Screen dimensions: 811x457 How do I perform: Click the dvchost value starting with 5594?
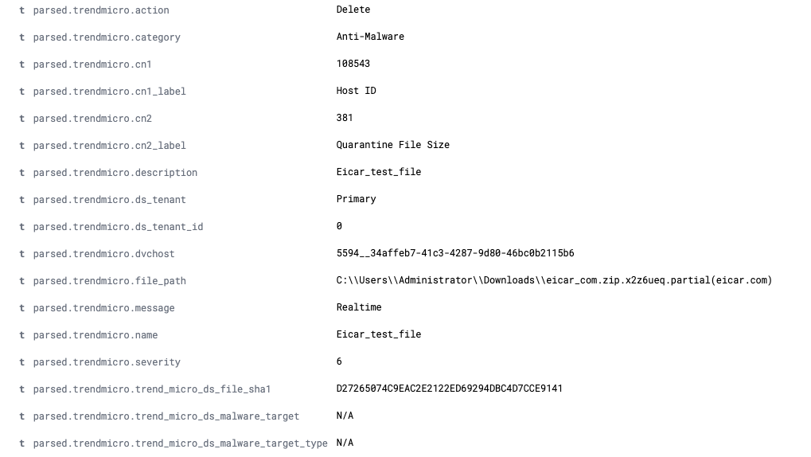pyautogui.click(x=454, y=253)
